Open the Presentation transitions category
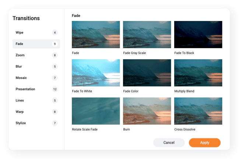243x163 pixels. click(36, 89)
